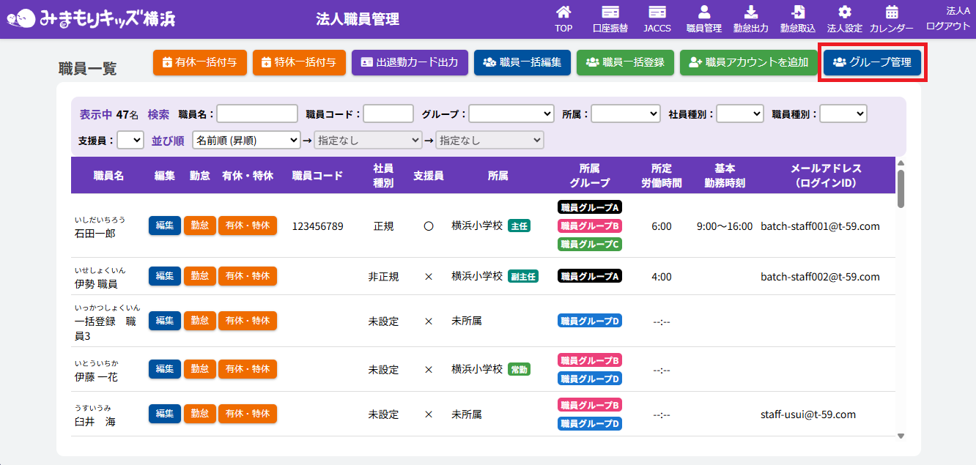The width and height of the screenshot is (976, 465).
Task: Open 口座振替 card icon
Action: (610, 12)
